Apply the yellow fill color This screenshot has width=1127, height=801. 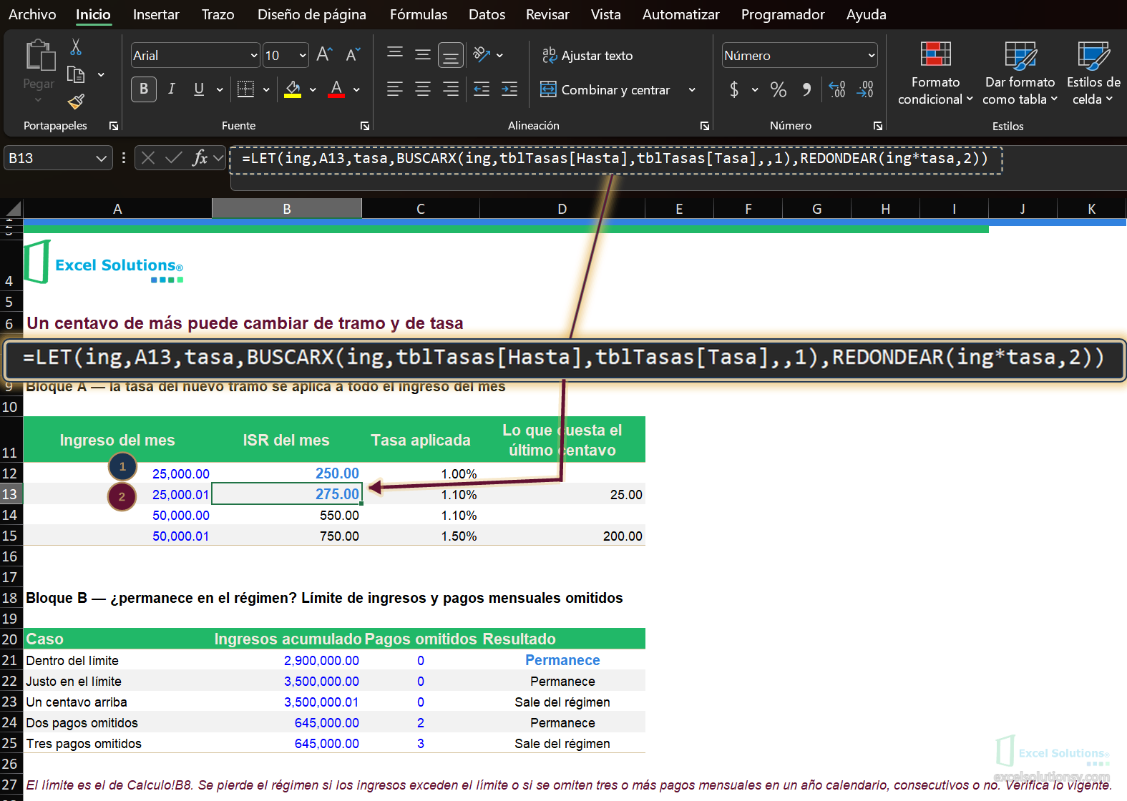[293, 89]
